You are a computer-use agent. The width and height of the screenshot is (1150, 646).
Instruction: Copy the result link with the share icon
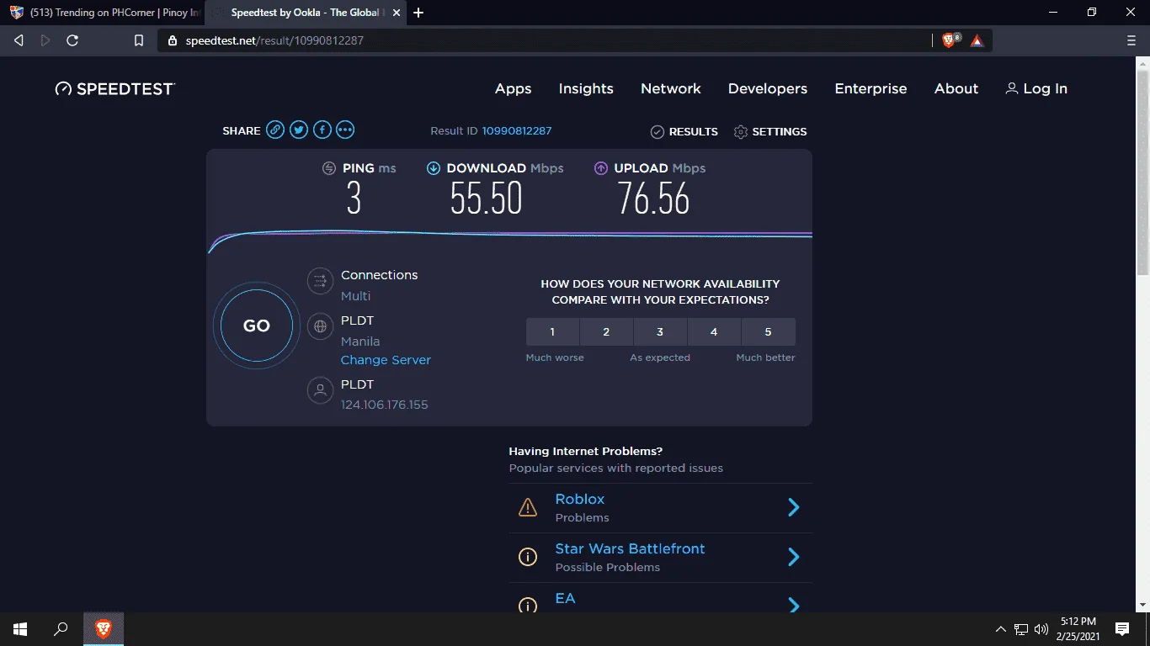[275, 130]
